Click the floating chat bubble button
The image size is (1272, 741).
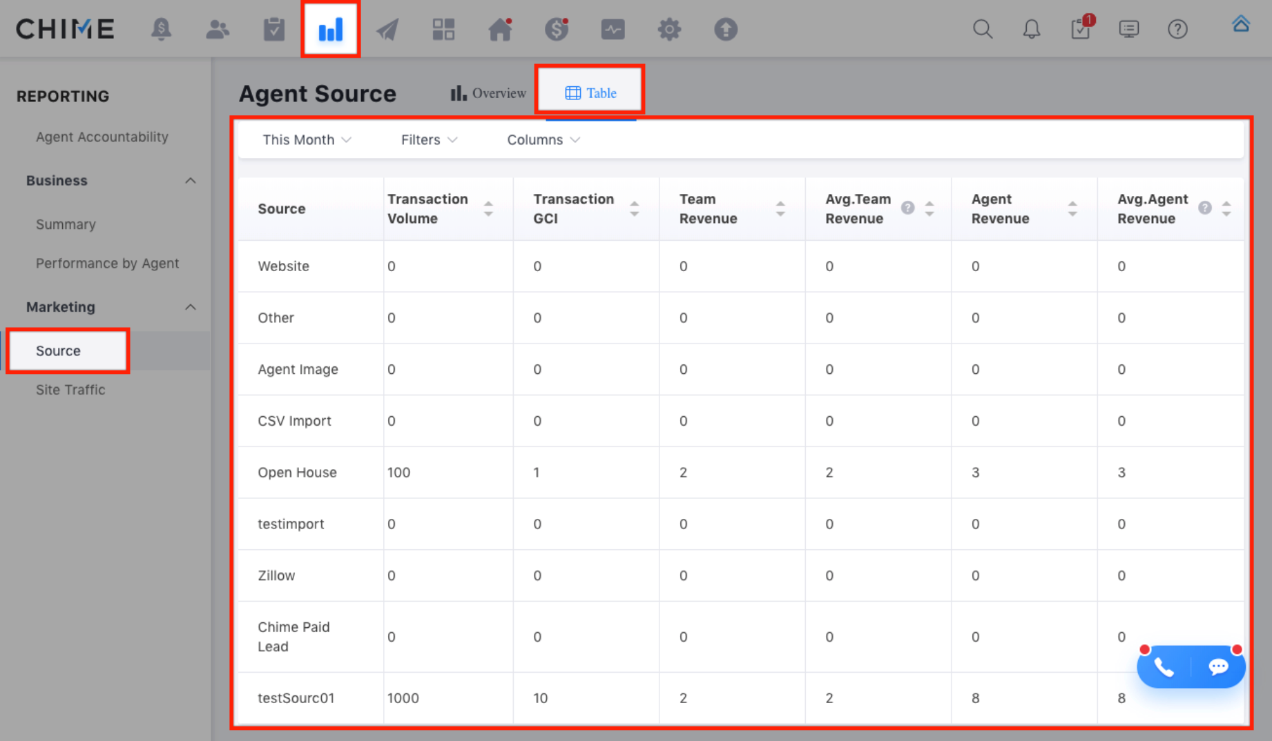pyautogui.click(x=1218, y=666)
